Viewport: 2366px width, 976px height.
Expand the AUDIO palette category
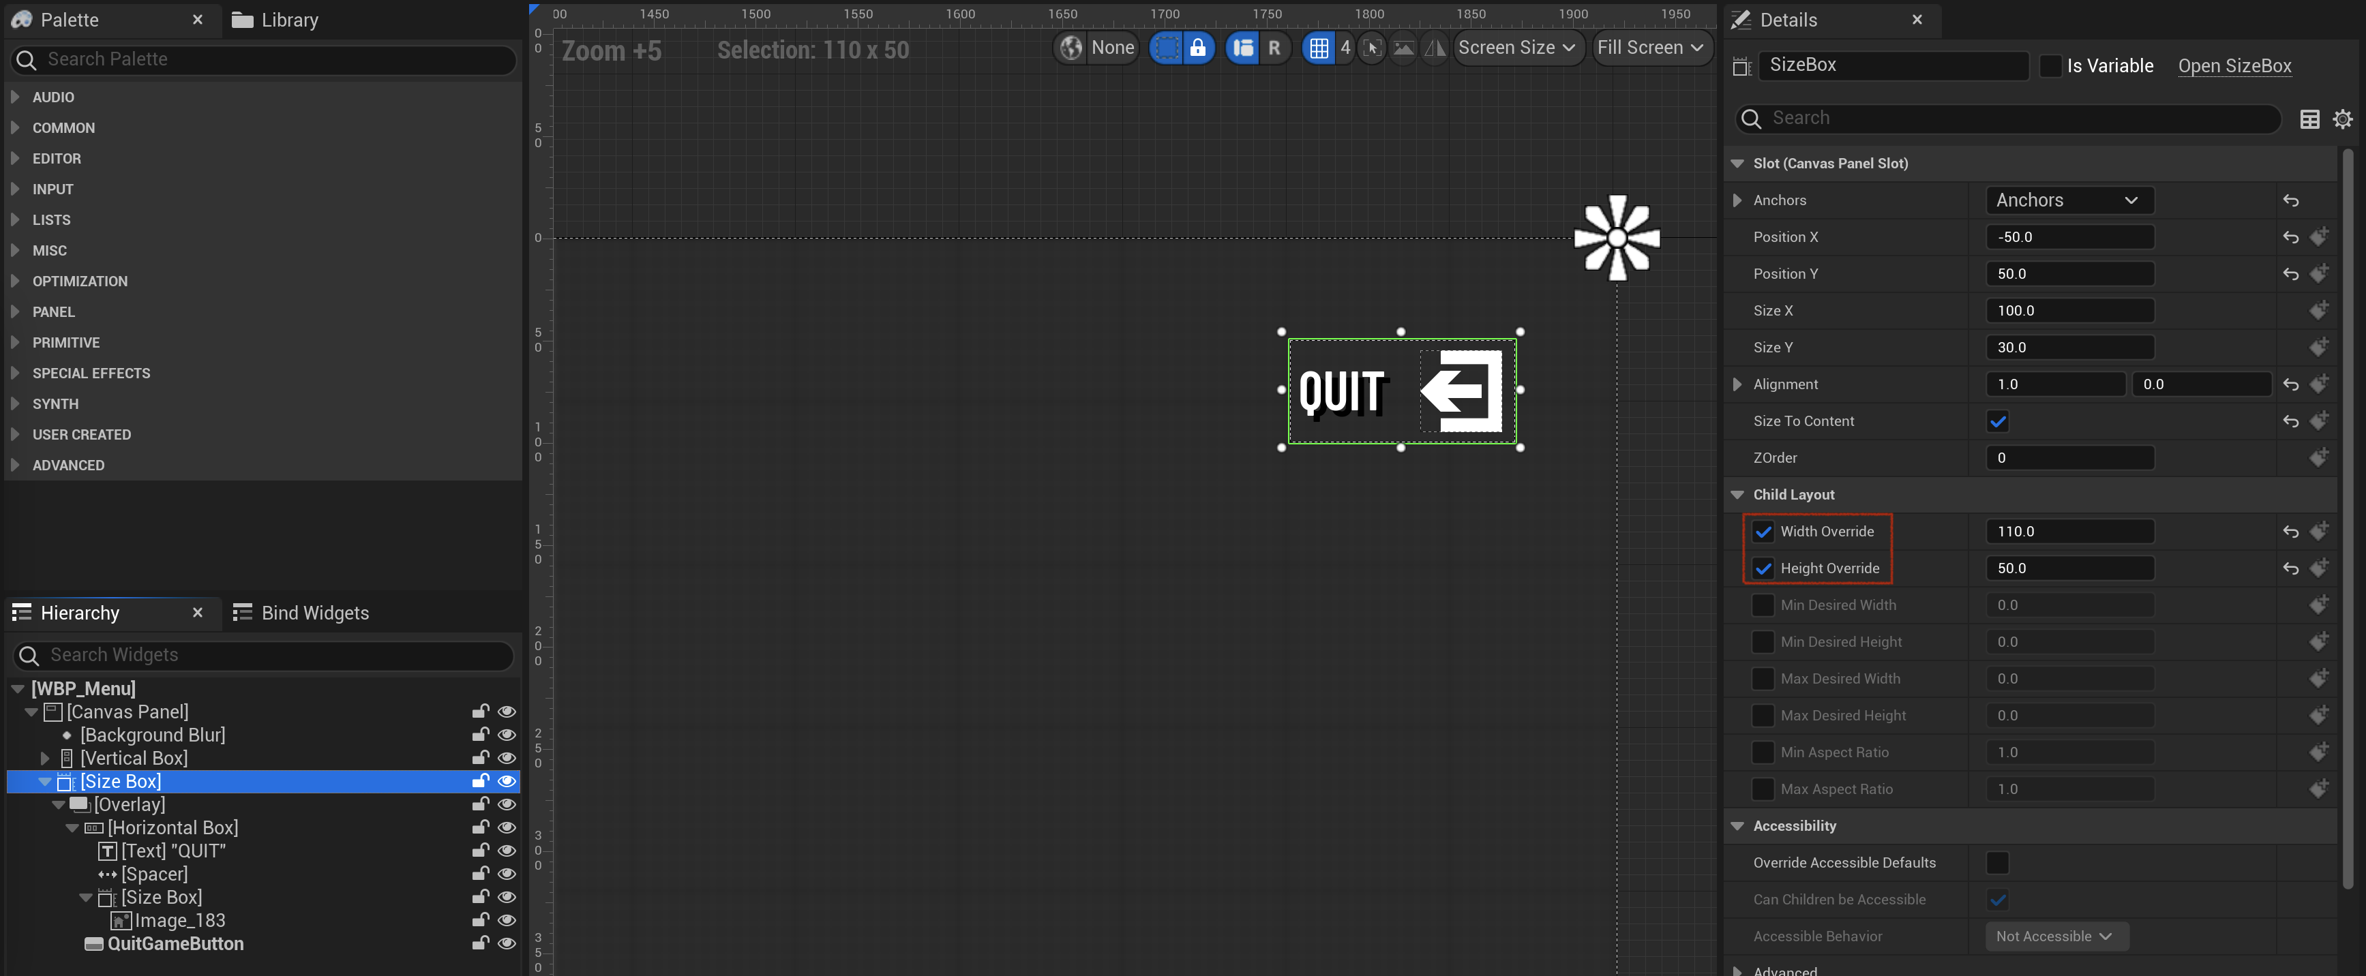15,96
